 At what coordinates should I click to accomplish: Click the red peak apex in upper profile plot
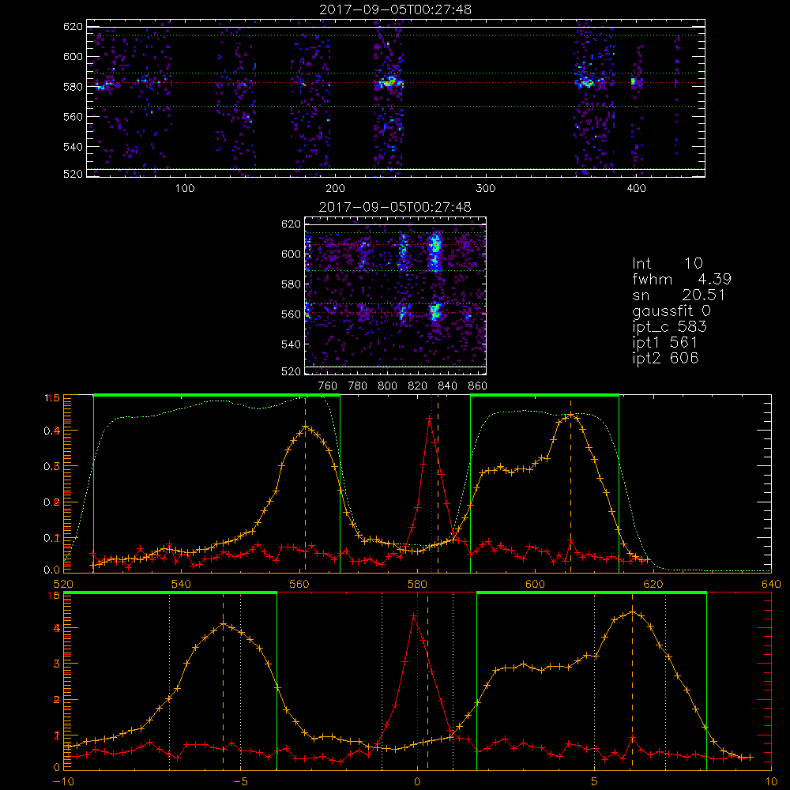[429, 418]
